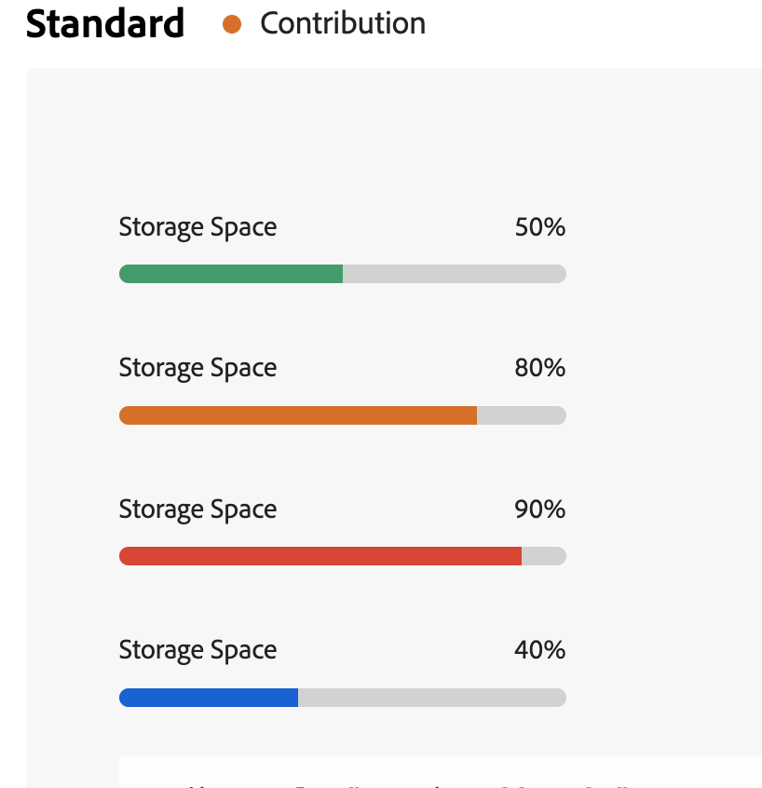The image size is (762, 788).
Task: Click the green 50% progress bar fill
Action: 231,274
